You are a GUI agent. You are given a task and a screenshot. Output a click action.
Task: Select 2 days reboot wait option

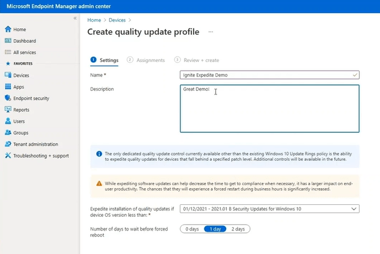pyautogui.click(x=238, y=229)
